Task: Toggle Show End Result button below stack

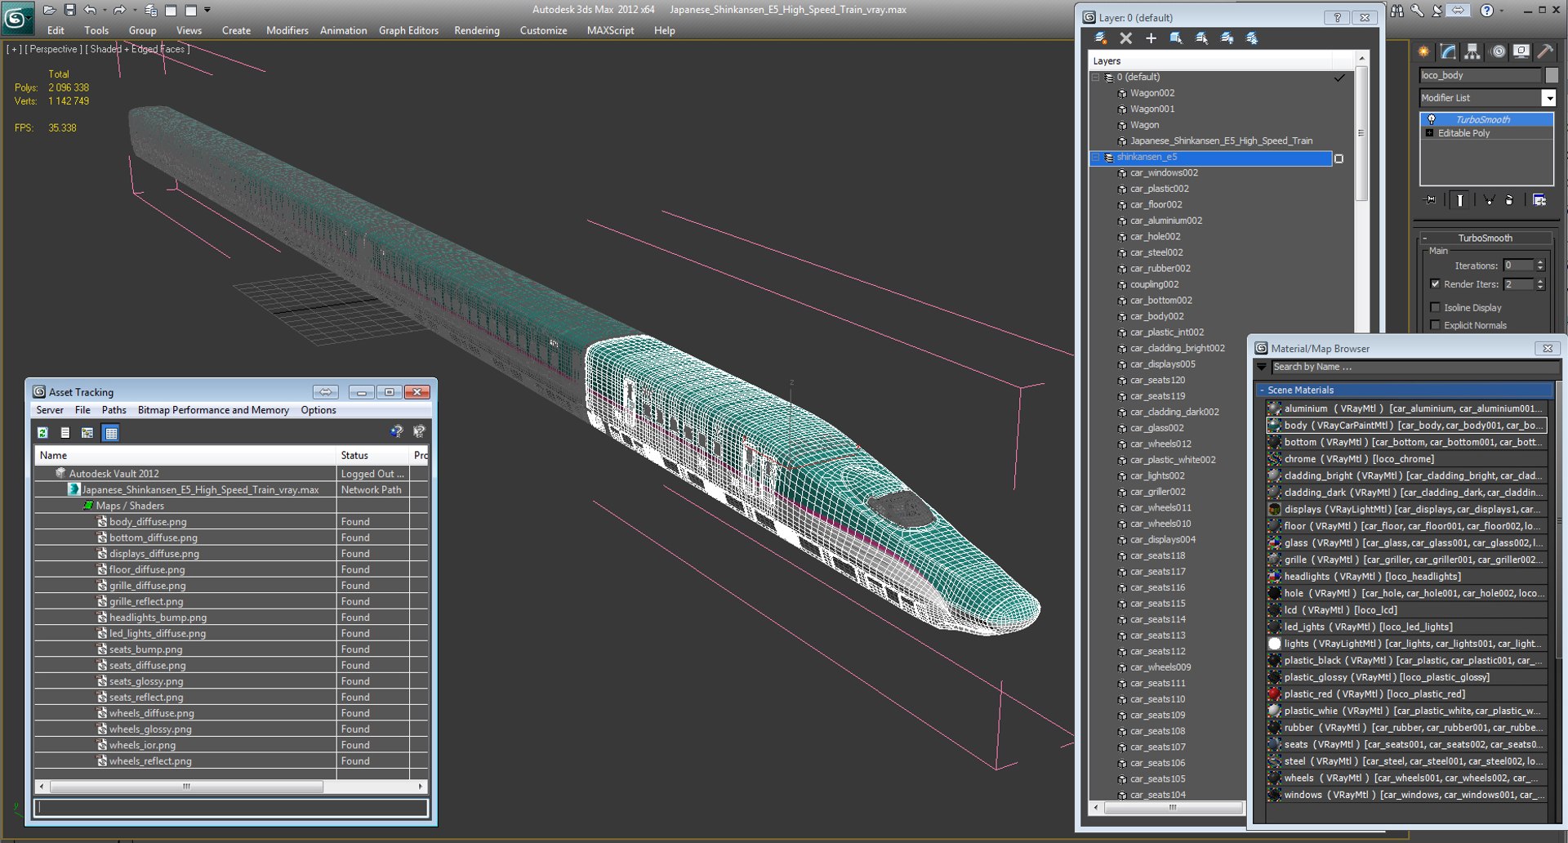Action: tap(1459, 200)
